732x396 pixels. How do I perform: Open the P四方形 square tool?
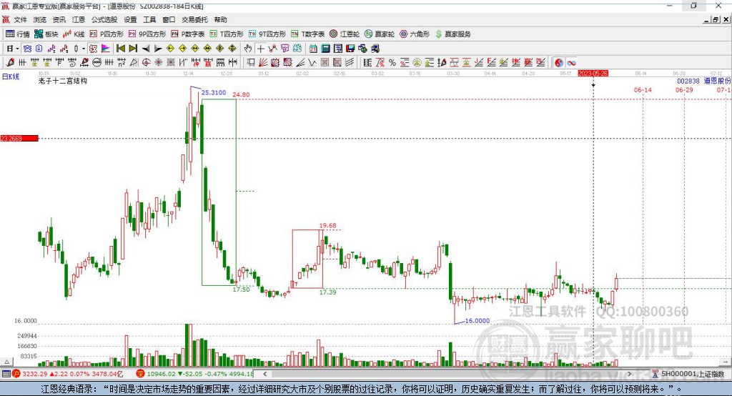point(107,34)
